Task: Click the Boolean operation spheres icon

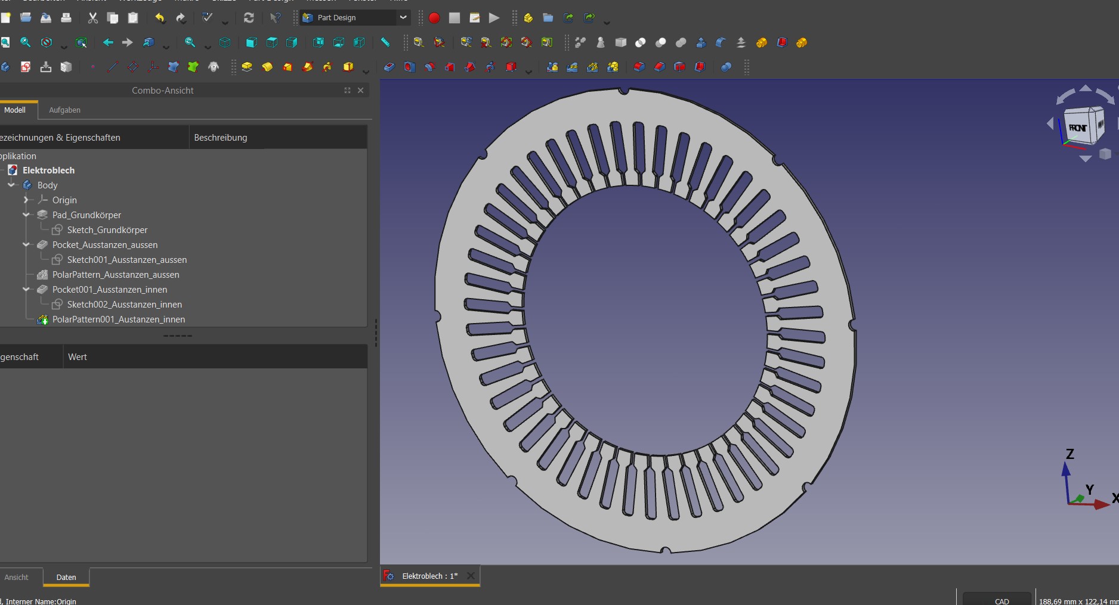Action: (x=726, y=67)
